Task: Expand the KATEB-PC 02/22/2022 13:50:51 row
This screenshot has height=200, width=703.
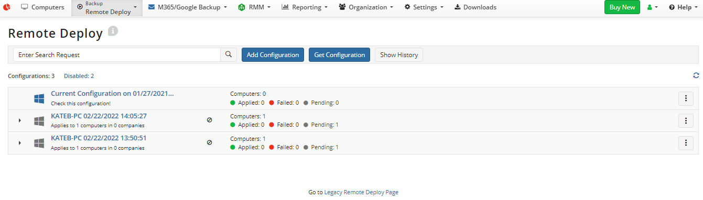Action: point(20,142)
